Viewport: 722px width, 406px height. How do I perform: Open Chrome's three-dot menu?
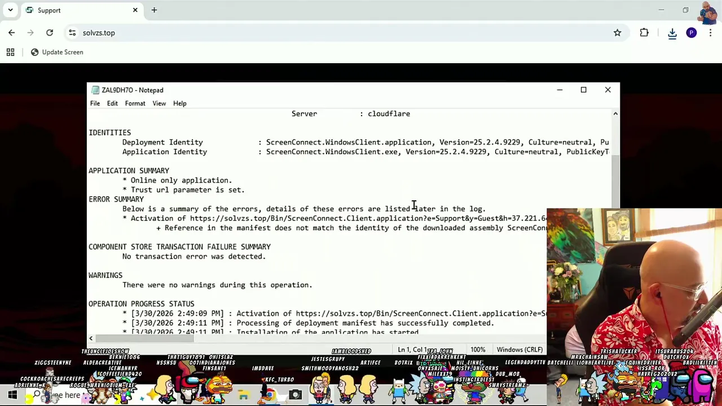tap(710, 33)
